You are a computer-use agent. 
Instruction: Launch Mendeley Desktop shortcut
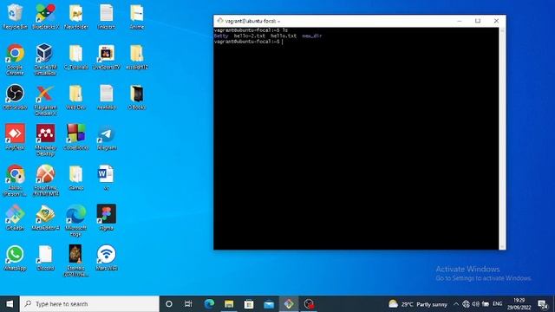pyautogui.click(x=45, y=140)
